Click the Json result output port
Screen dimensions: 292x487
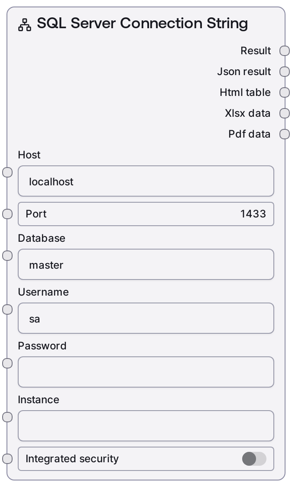285,72
